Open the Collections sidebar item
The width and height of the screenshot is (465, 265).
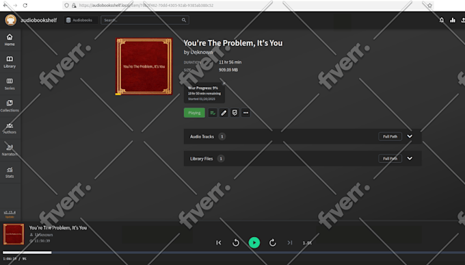tap(10, 105)
